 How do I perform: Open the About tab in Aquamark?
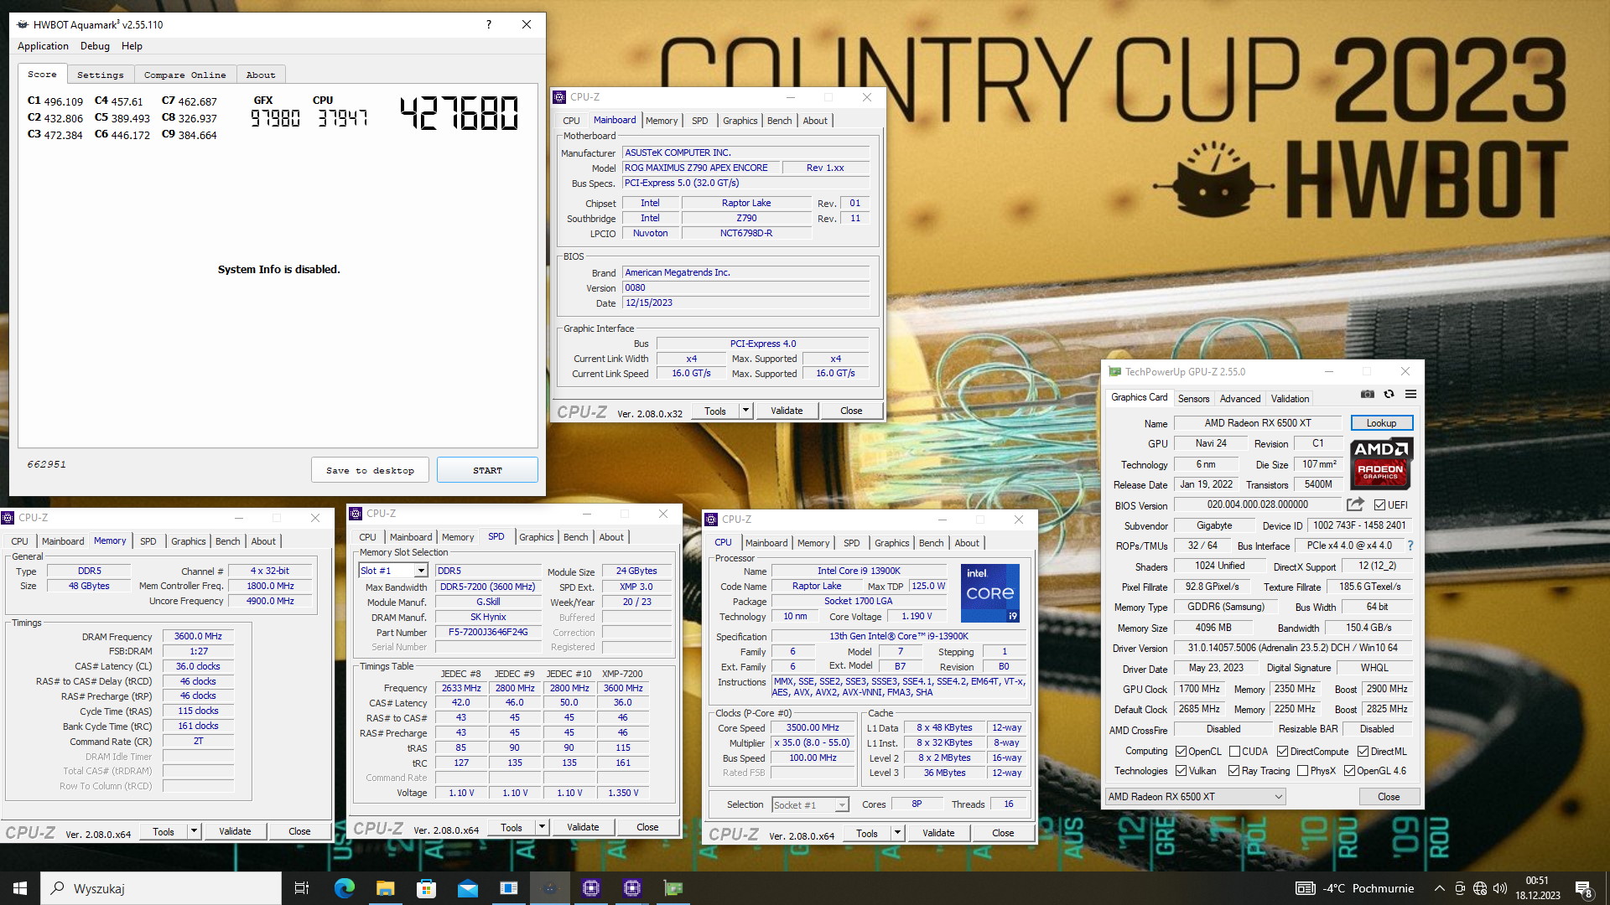pos(260,75)
